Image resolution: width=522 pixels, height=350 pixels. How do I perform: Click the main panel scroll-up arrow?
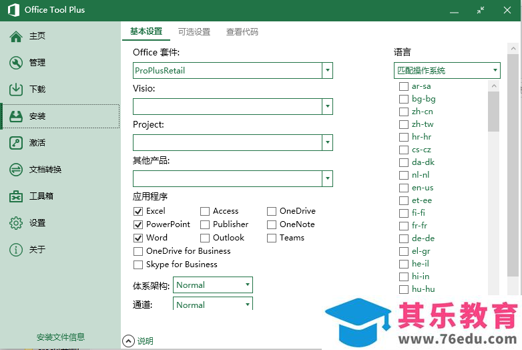click(x=513, y=49)
